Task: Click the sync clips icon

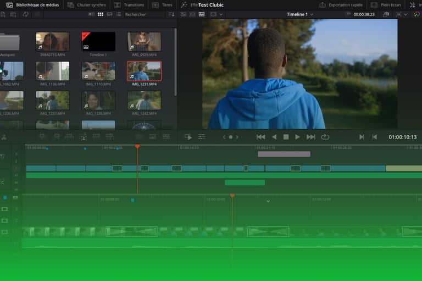Action: (26, 14)
